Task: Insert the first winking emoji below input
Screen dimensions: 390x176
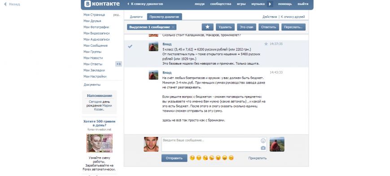Action: pos(192,158)
